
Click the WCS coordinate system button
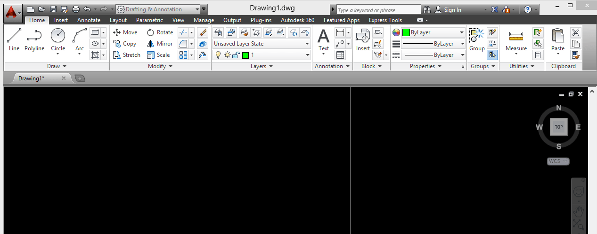coord(558,161)
